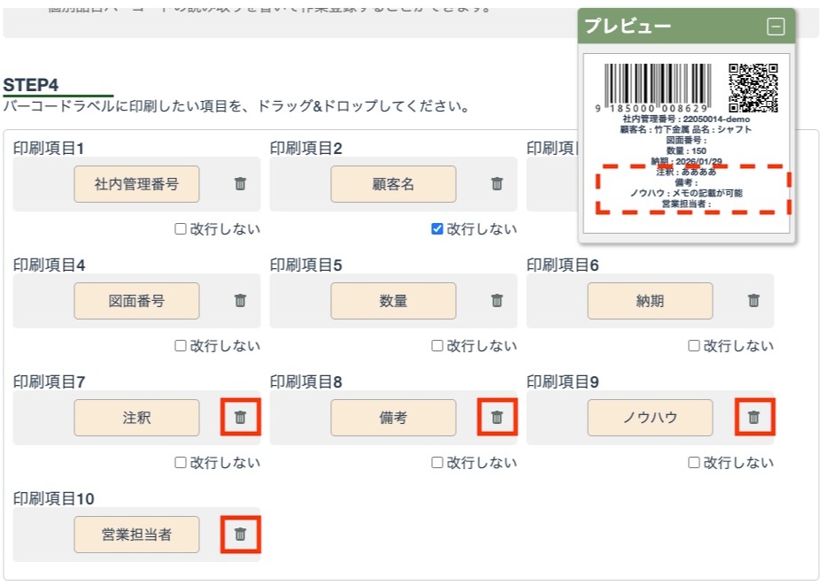This screenshot has width=826, height=585.
Task: Remove the 図面番号 item via trash icon
Action: [x=240, y=301]
